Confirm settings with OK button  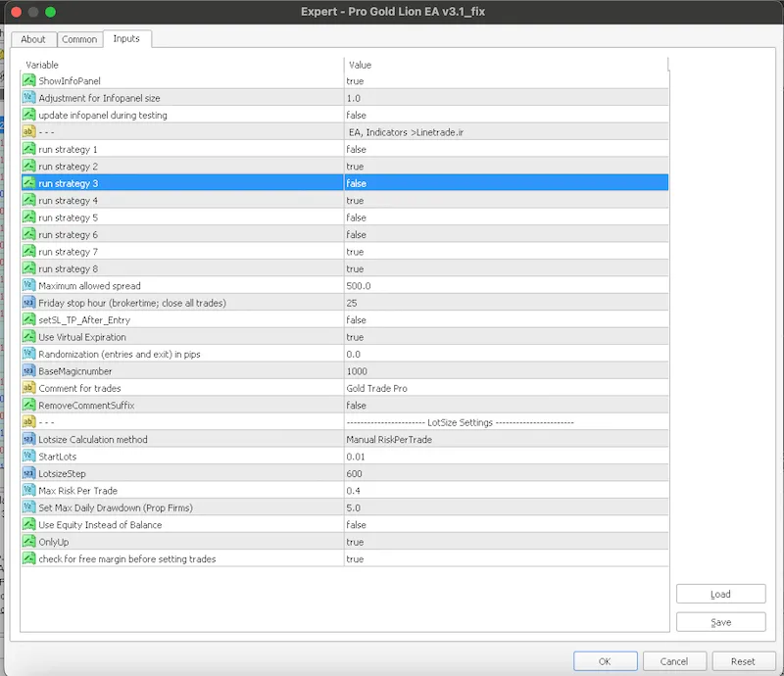click(605, 661)
